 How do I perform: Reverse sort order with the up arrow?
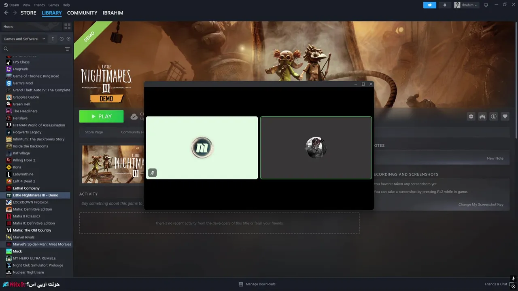53,39
